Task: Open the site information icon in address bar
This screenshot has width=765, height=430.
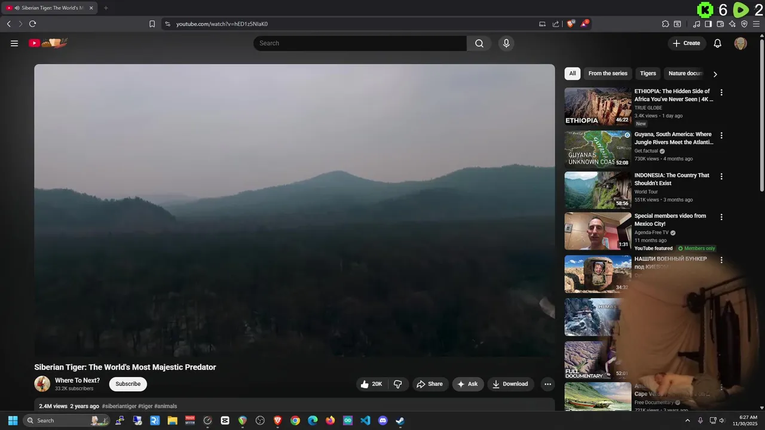Action: tap(167, 24)
